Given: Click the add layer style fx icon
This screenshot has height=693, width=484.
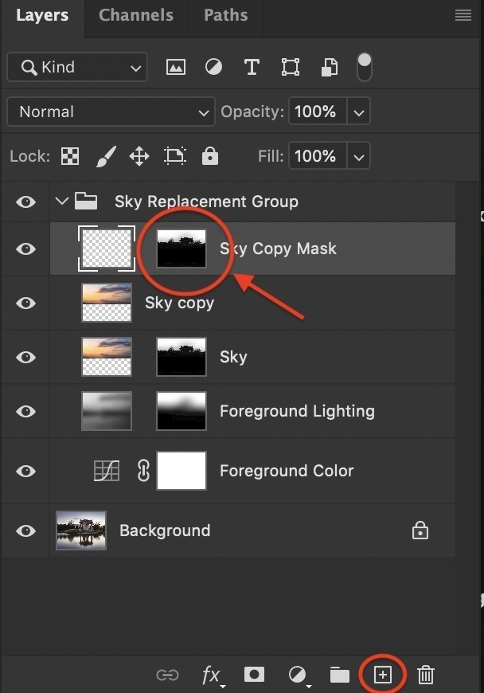Looking at the screenshot, I should pyautogui.click(x=211, y=675).
